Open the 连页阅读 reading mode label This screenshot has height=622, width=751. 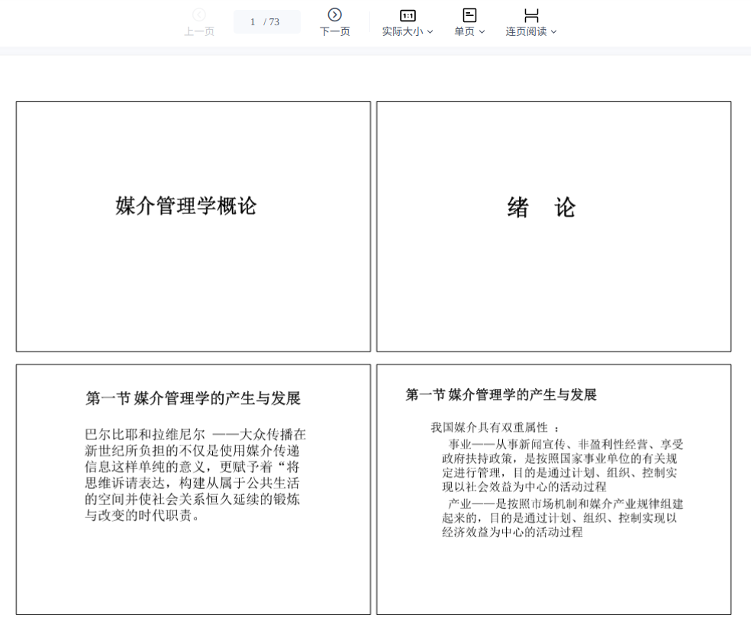tap(526, 32)
